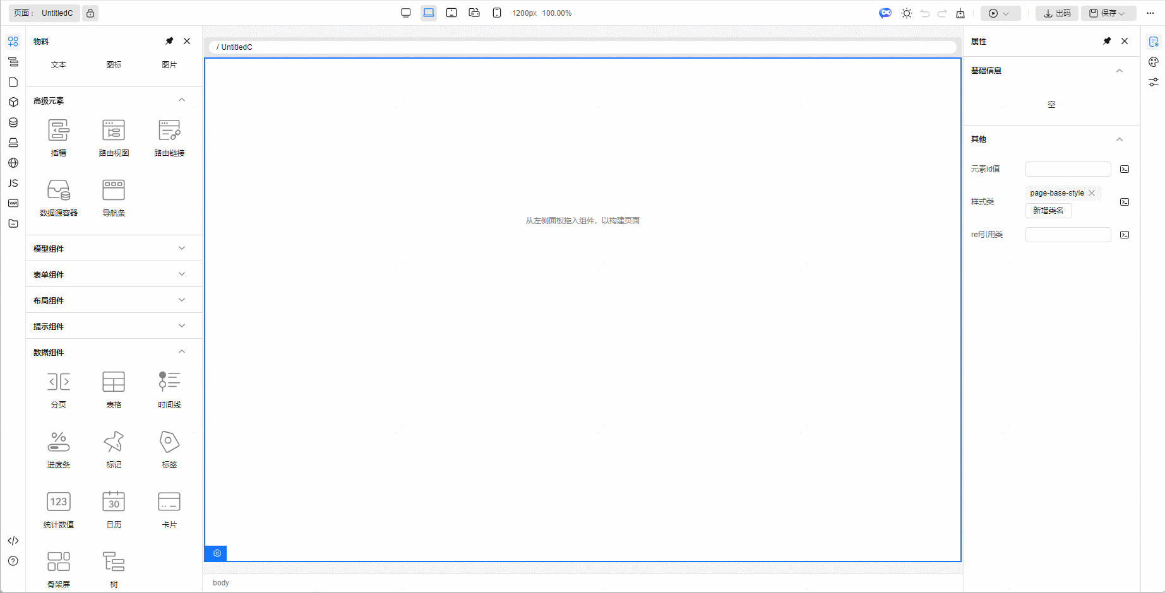Screen dimensions: 1165x593
Task: Switch to laptop viewport
Action: [429, 13]
